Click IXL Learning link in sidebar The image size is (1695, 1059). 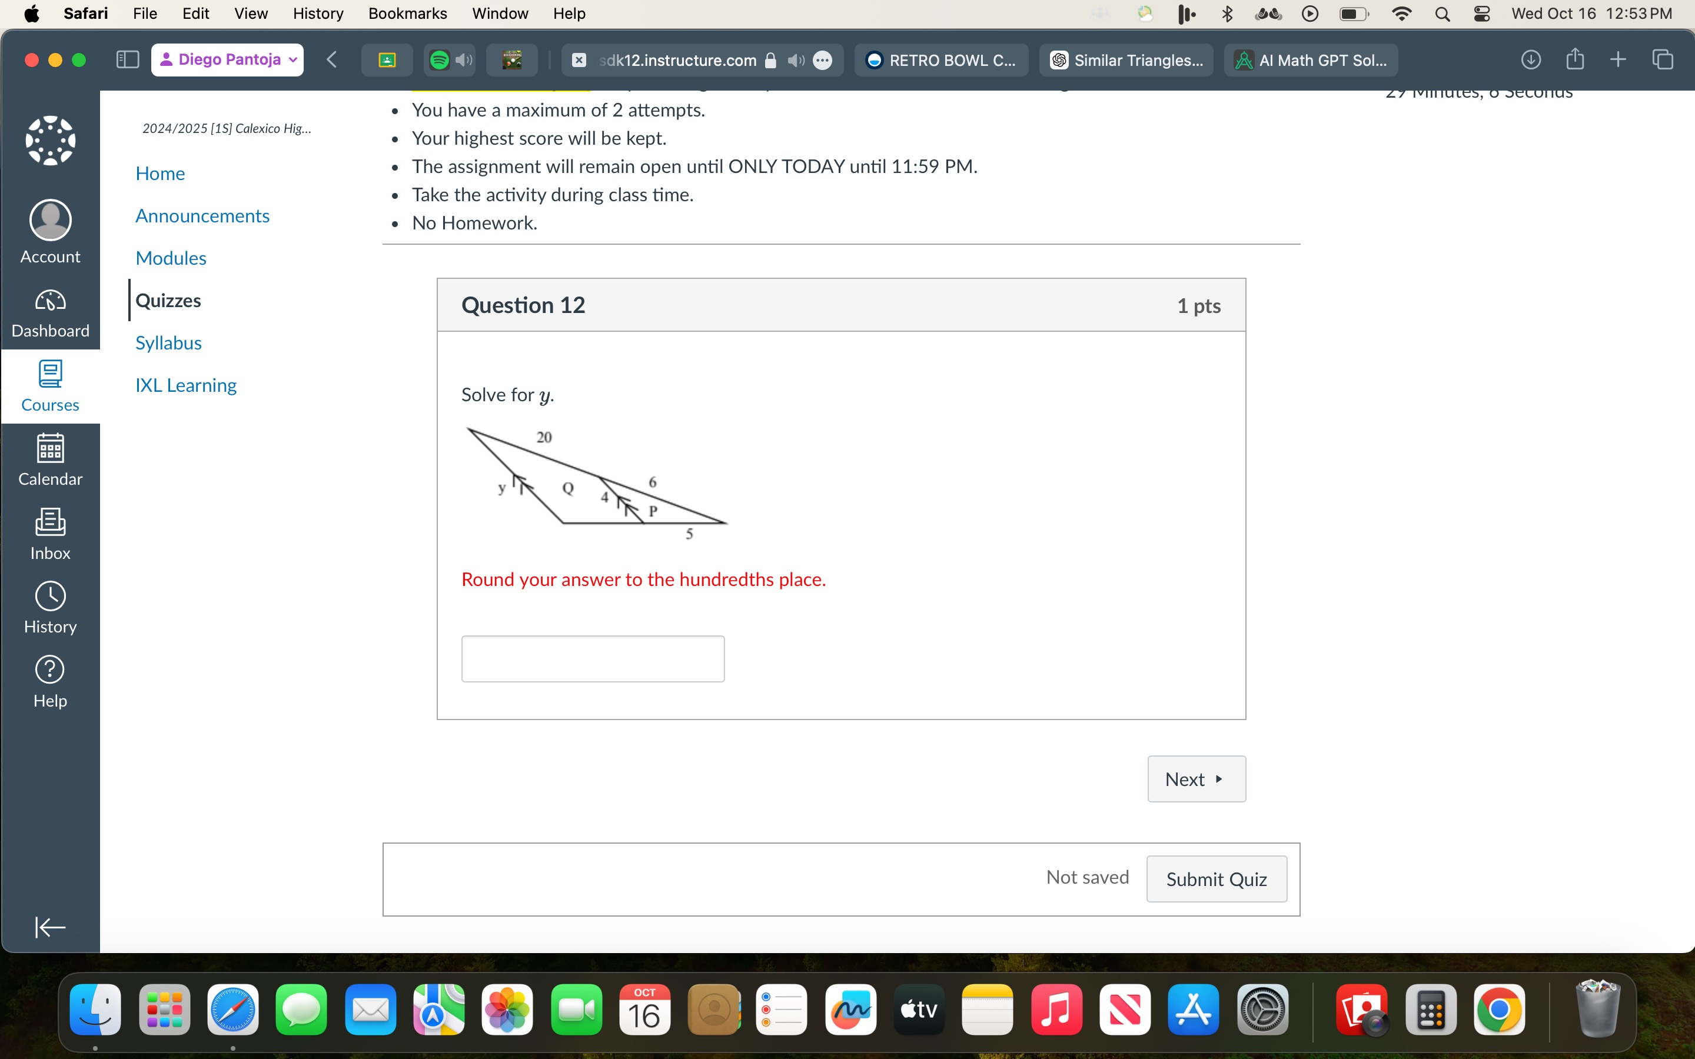click(185, 384)
